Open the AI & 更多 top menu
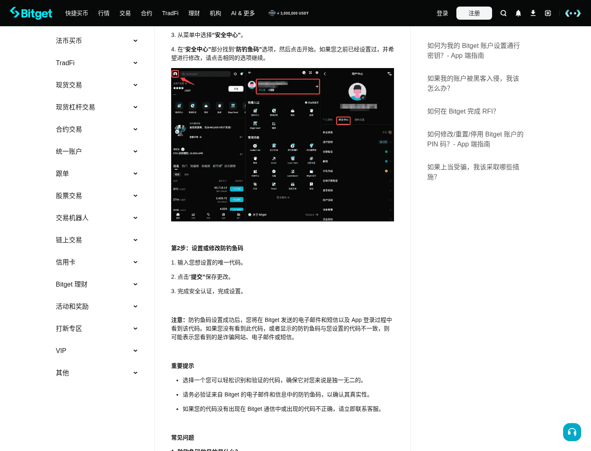The height and width of the screenshot is (451, 591). pos(243,13)
